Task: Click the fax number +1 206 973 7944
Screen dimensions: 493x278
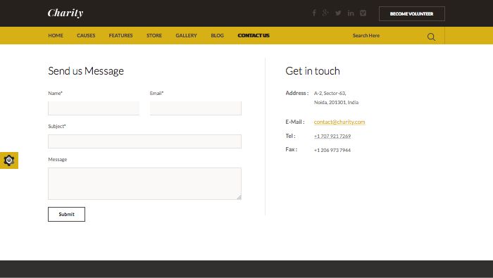Action: pos(332,150)
